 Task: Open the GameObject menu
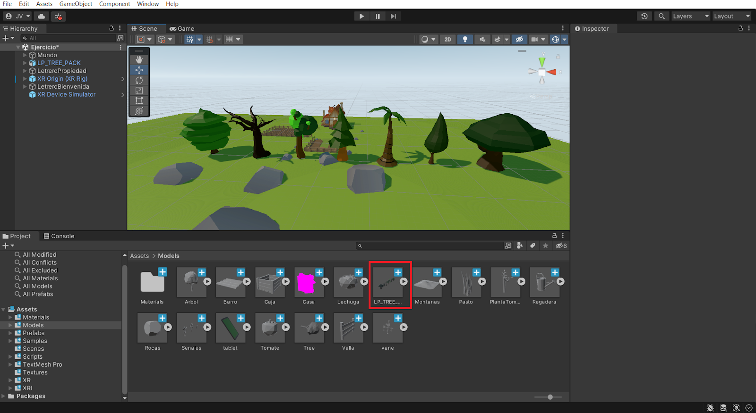click(76, 4)
